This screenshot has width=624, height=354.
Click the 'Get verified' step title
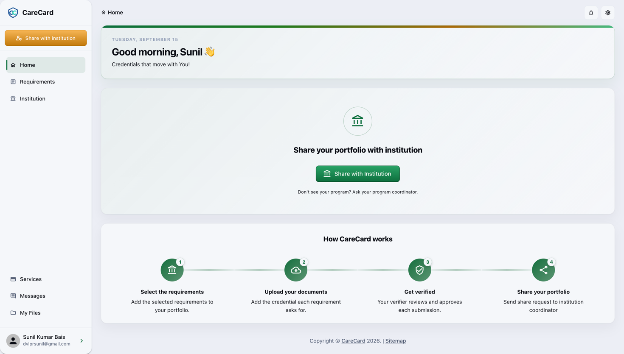[419, 292]
